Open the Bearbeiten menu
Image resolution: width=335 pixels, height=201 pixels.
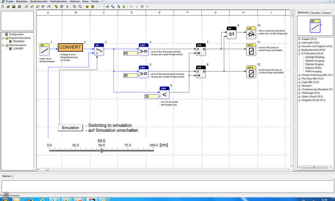point(22,2)
